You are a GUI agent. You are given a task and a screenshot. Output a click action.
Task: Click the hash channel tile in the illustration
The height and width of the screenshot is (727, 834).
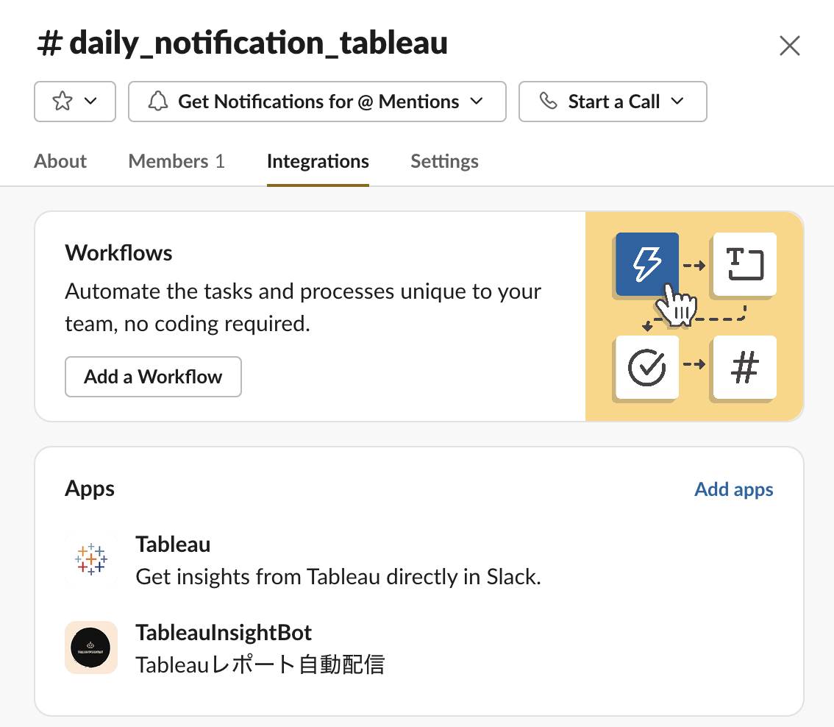[744, 367]
